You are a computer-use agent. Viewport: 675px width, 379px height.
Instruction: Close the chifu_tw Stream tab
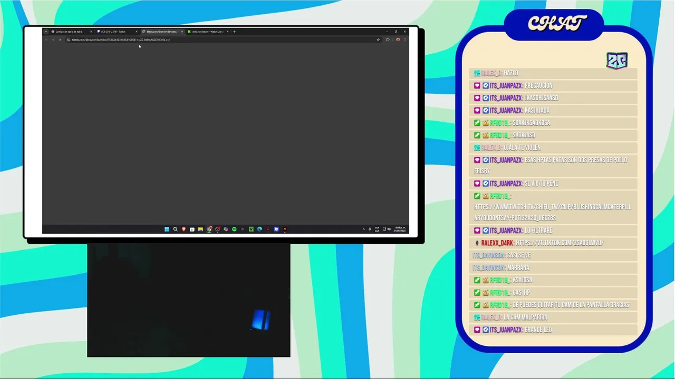228,32
